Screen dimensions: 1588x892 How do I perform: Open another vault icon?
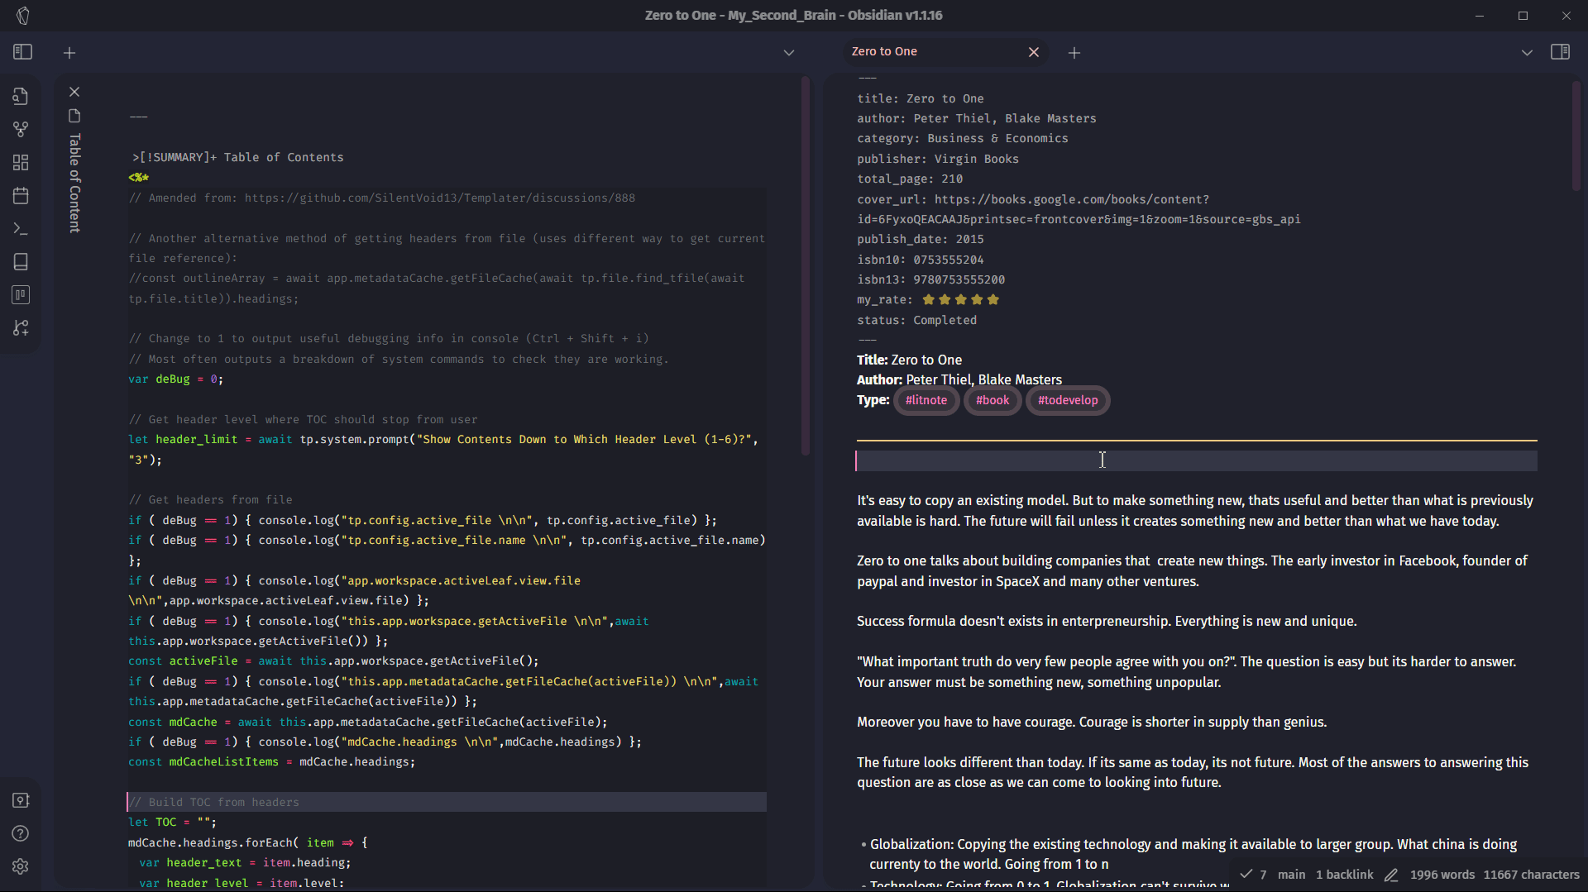(x=21, y=800)
